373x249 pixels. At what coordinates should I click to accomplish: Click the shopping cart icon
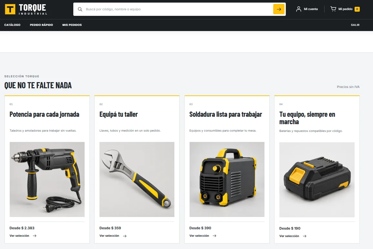333,9
